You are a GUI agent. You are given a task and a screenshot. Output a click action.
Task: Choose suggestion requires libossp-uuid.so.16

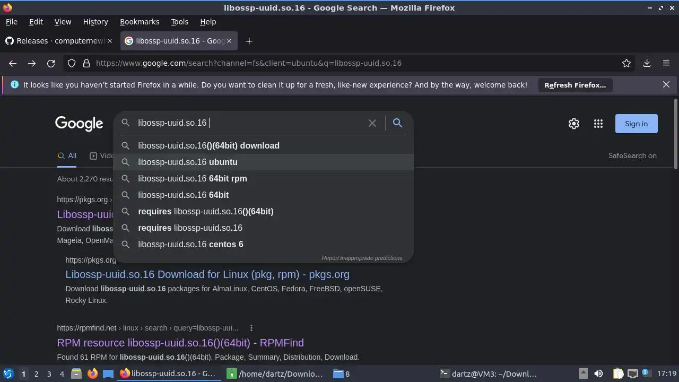pyautogui.click(x=263, y=228)
